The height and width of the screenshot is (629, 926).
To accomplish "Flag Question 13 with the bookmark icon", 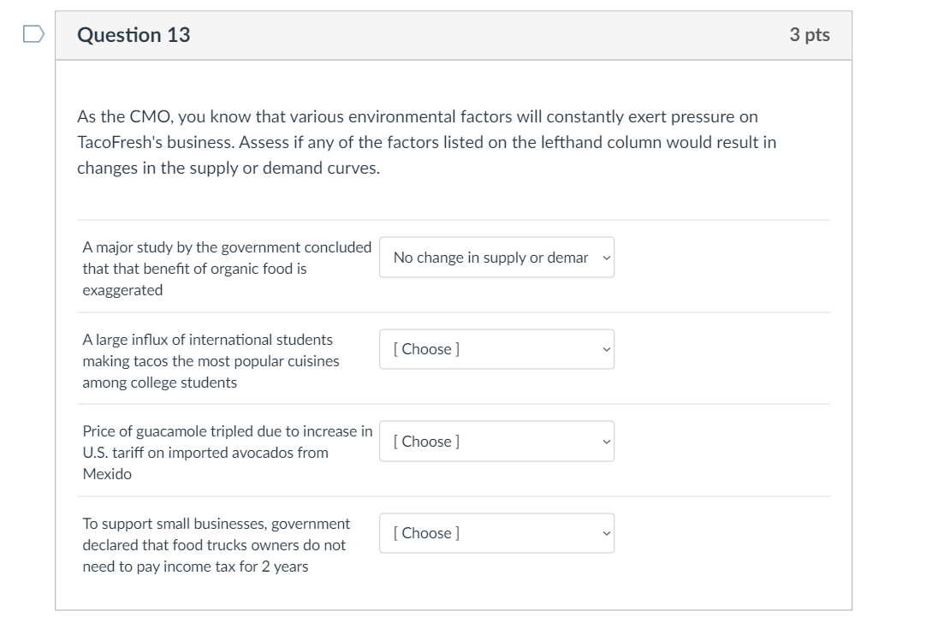I will tap(33, 34).
